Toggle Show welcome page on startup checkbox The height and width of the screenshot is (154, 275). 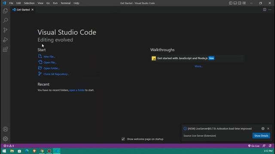click(123, 139)
